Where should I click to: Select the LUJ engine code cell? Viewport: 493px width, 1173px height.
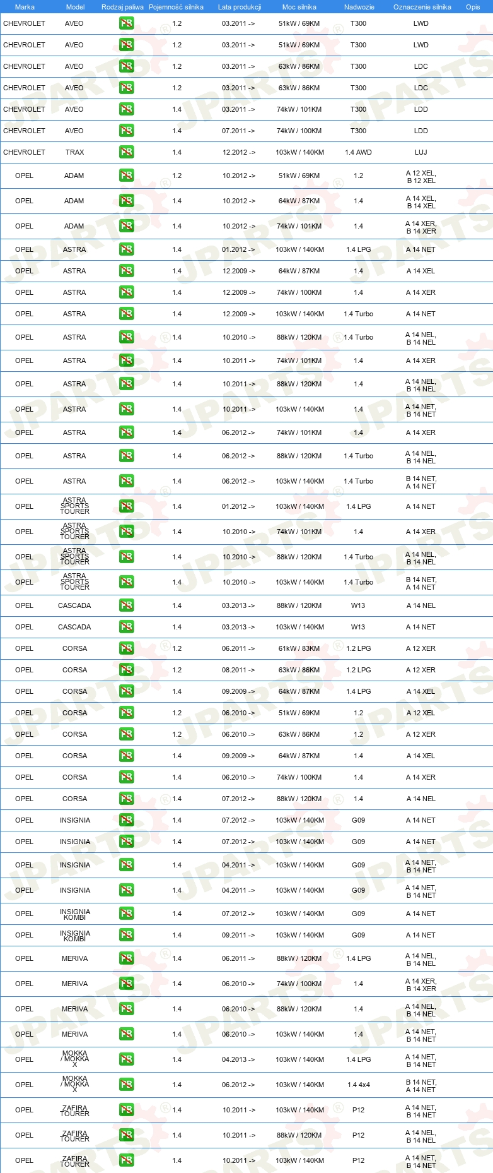click(x=421, y=152)
